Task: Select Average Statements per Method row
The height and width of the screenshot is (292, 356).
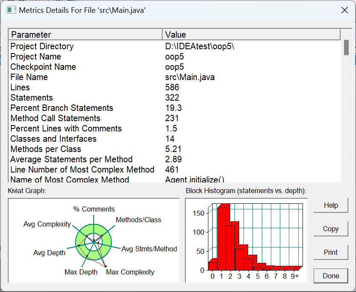Action: tap(175, 159)
